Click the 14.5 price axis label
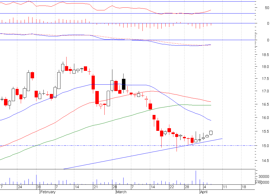 [x=265, y=161]
